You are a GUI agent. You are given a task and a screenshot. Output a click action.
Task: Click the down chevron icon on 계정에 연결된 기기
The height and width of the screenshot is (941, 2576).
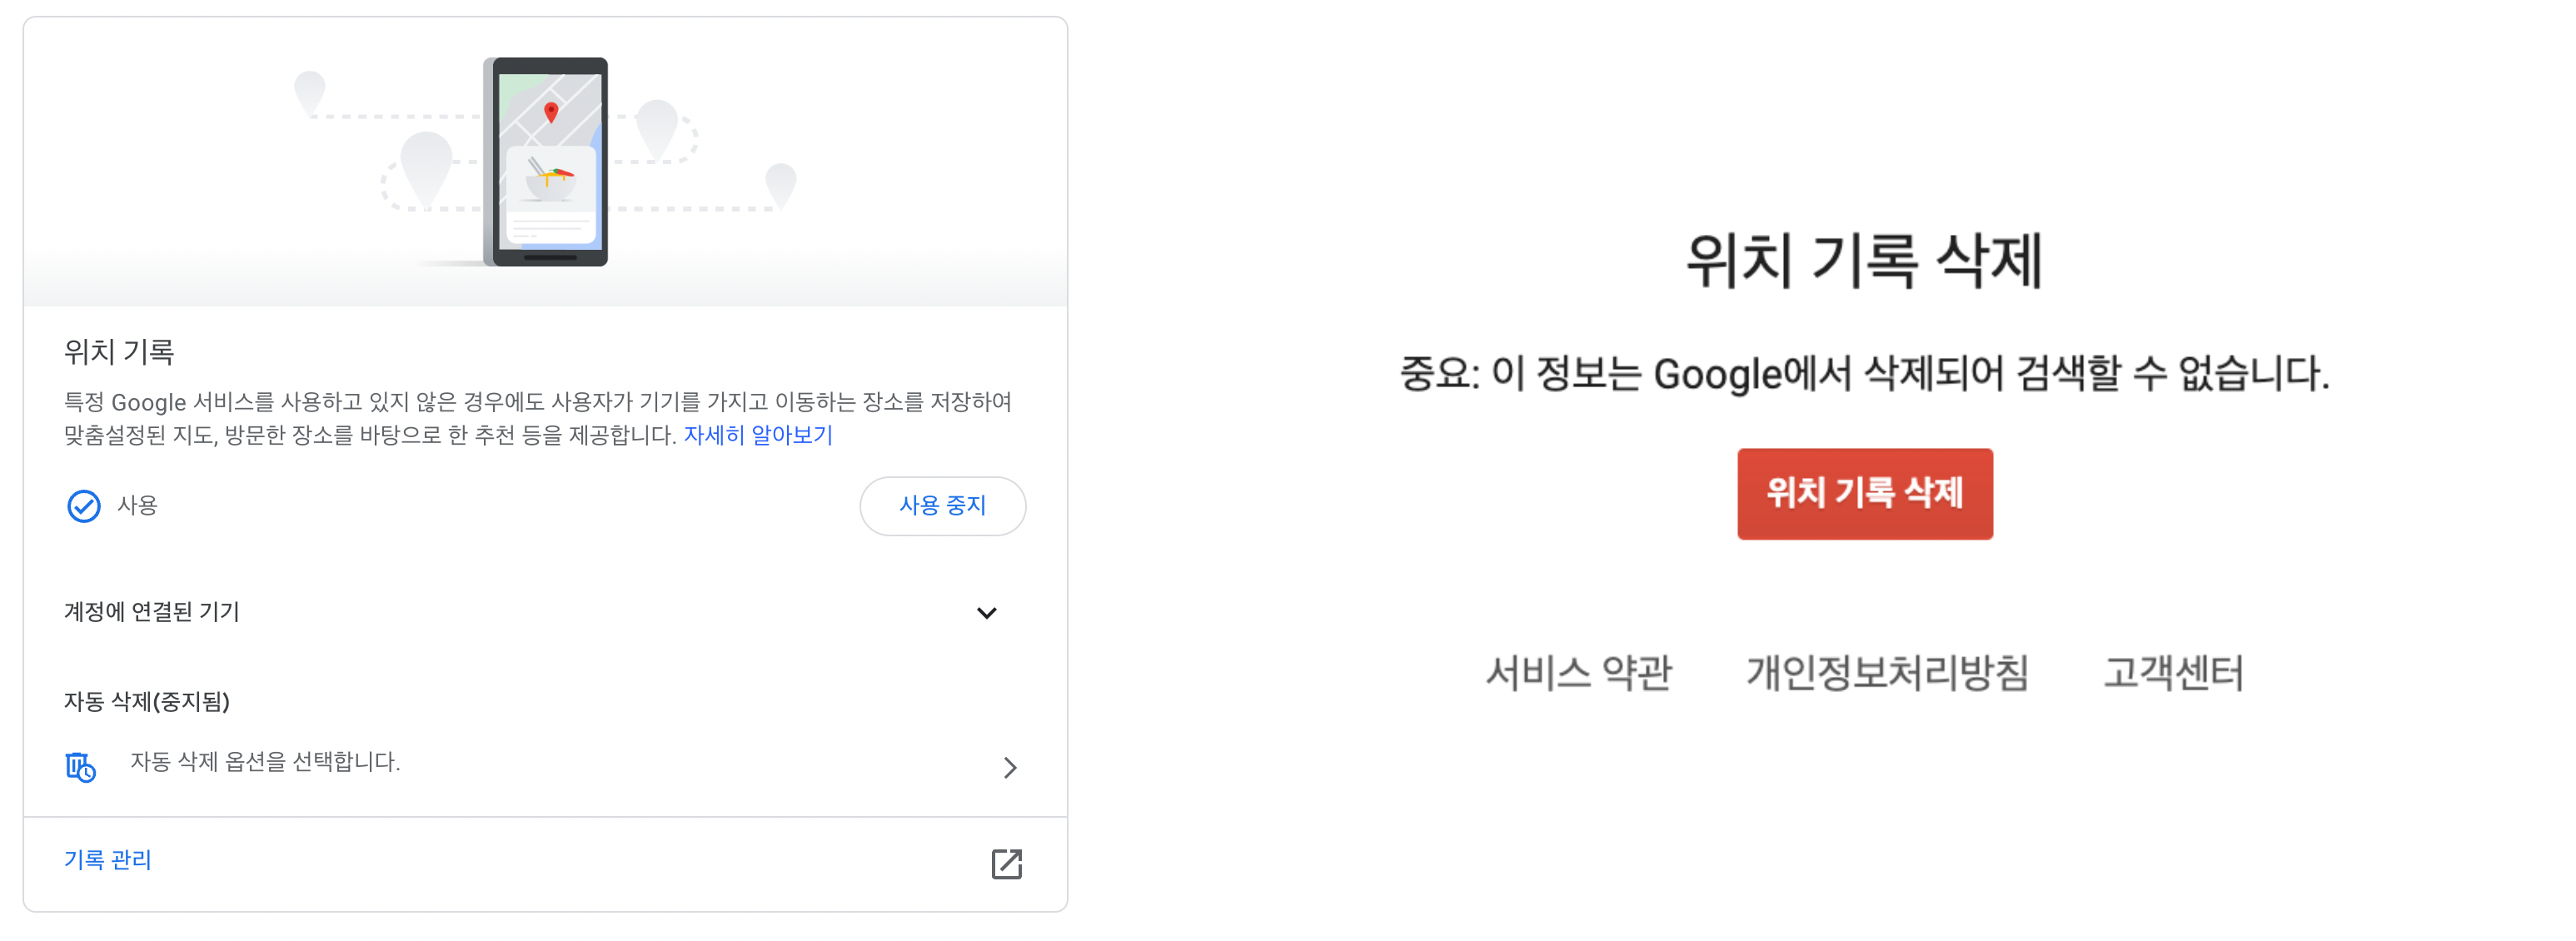point(988,612)
